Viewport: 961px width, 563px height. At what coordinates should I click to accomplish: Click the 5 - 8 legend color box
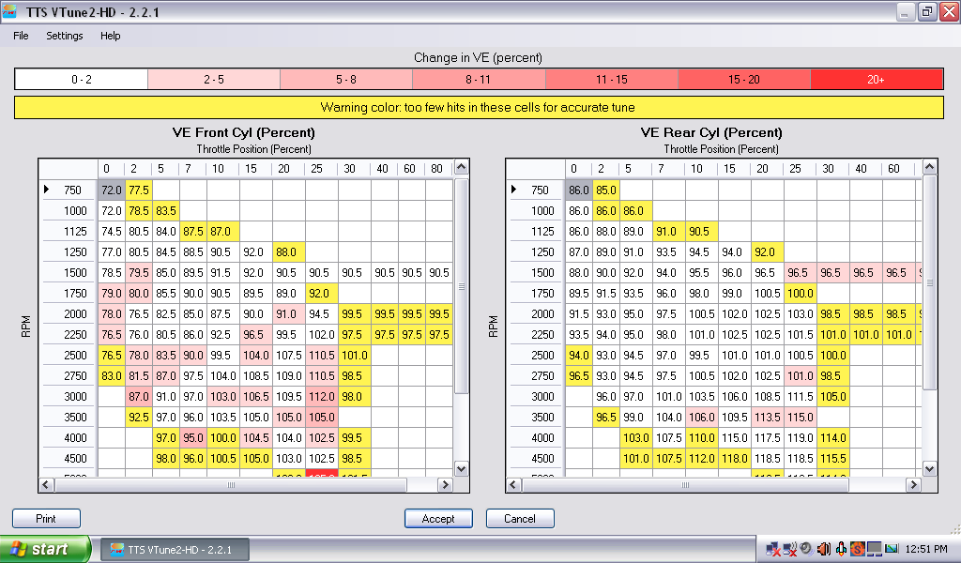(x=346, y=79)
